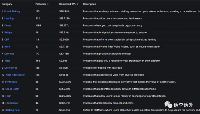Click the WeChat logo watermark

tap(168, 105)
